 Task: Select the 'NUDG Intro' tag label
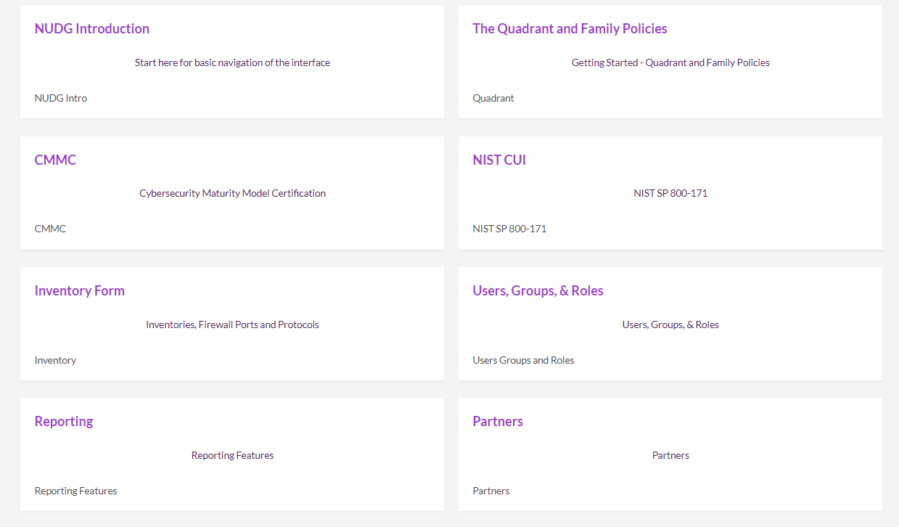pos(61,98)
